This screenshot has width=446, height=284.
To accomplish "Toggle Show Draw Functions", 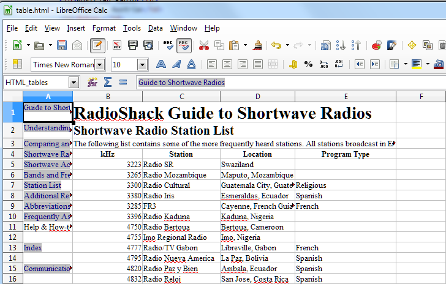I will (392, 45).
